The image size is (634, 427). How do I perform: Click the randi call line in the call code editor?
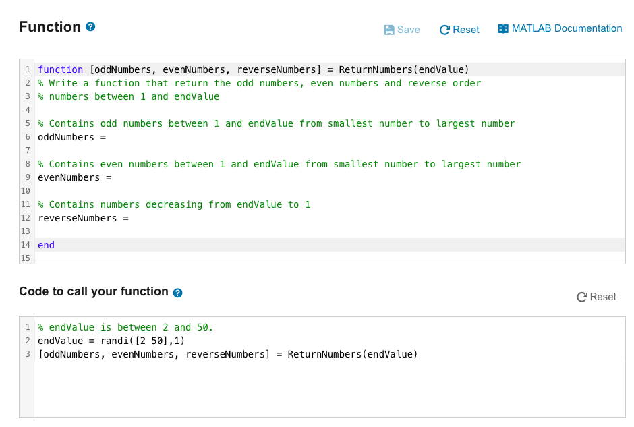click(111, 341)
